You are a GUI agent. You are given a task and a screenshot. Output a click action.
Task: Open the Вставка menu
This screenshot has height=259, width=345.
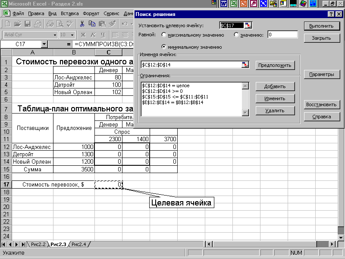[70, 13]
